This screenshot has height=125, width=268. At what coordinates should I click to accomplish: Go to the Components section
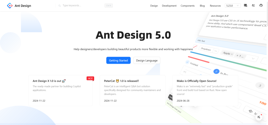coord(187,6)
